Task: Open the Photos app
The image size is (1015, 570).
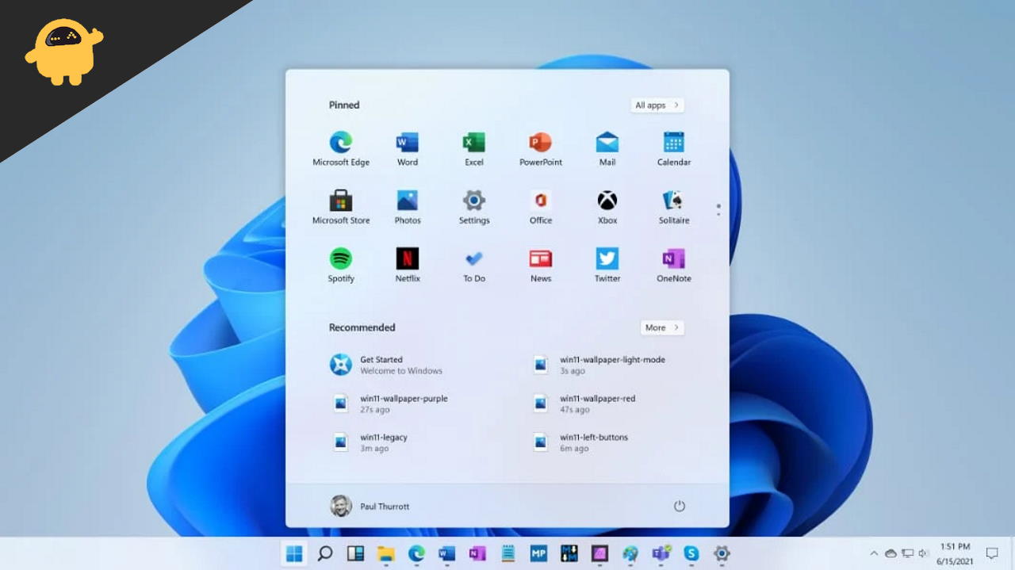Action: (x=408, y=207)
